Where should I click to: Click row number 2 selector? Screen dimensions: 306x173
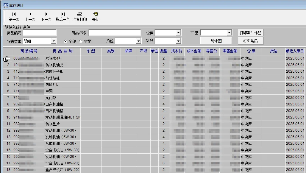pos(8,65)
